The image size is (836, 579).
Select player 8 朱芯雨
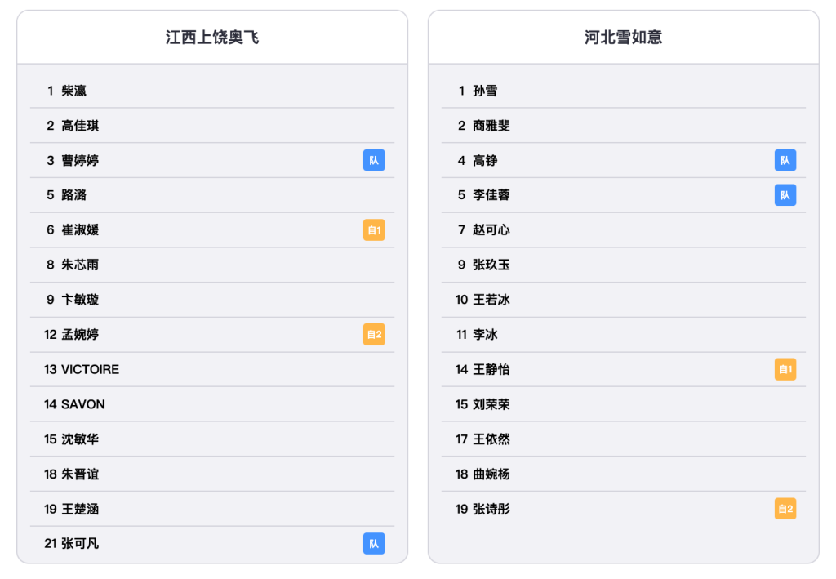[x=212, y=265]
